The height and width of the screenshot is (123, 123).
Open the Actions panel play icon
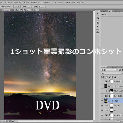coord(98,13)
